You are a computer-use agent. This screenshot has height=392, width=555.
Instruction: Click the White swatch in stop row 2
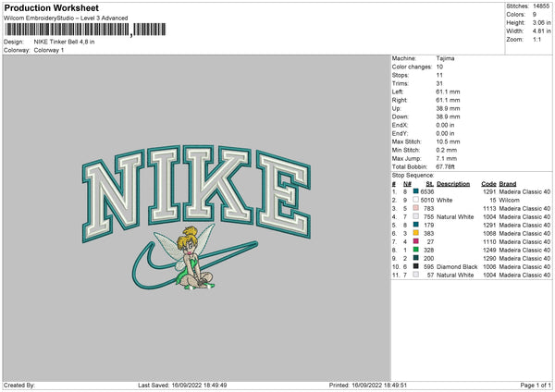click(415, 200)
